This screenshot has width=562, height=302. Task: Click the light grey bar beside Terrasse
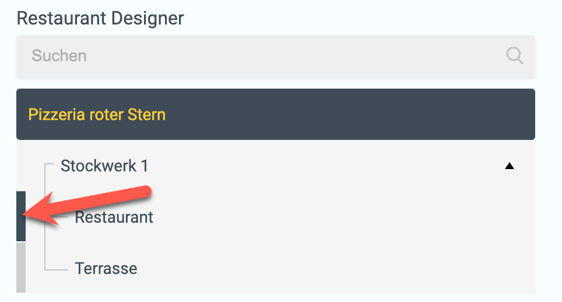[x=21, y=268]
